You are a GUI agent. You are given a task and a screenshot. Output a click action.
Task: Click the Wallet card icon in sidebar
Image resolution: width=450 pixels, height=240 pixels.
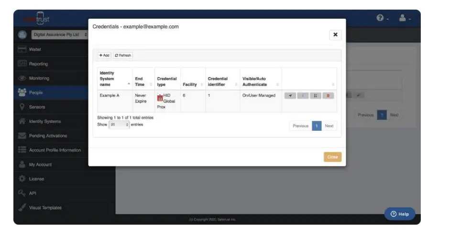point(22,49)
